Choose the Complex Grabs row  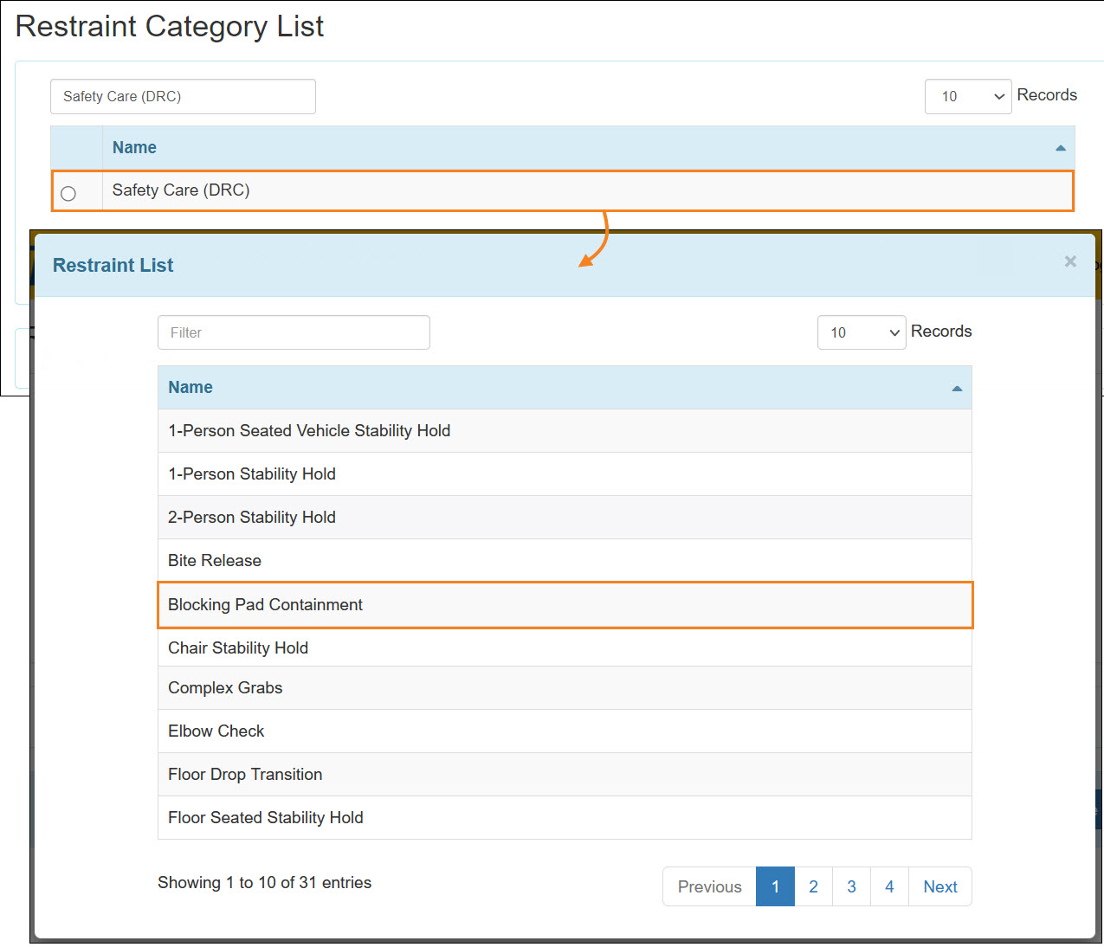(x=565, y=687)
